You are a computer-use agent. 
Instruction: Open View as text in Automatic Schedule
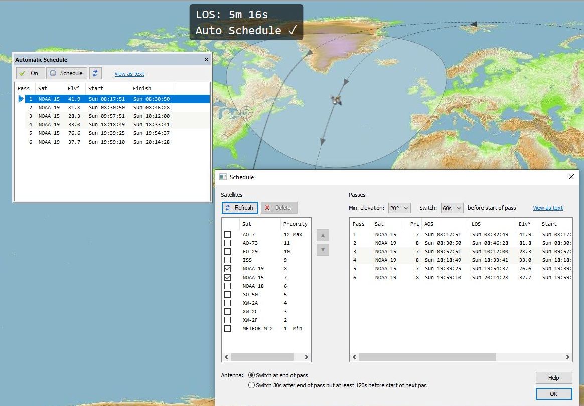[129, 74]
